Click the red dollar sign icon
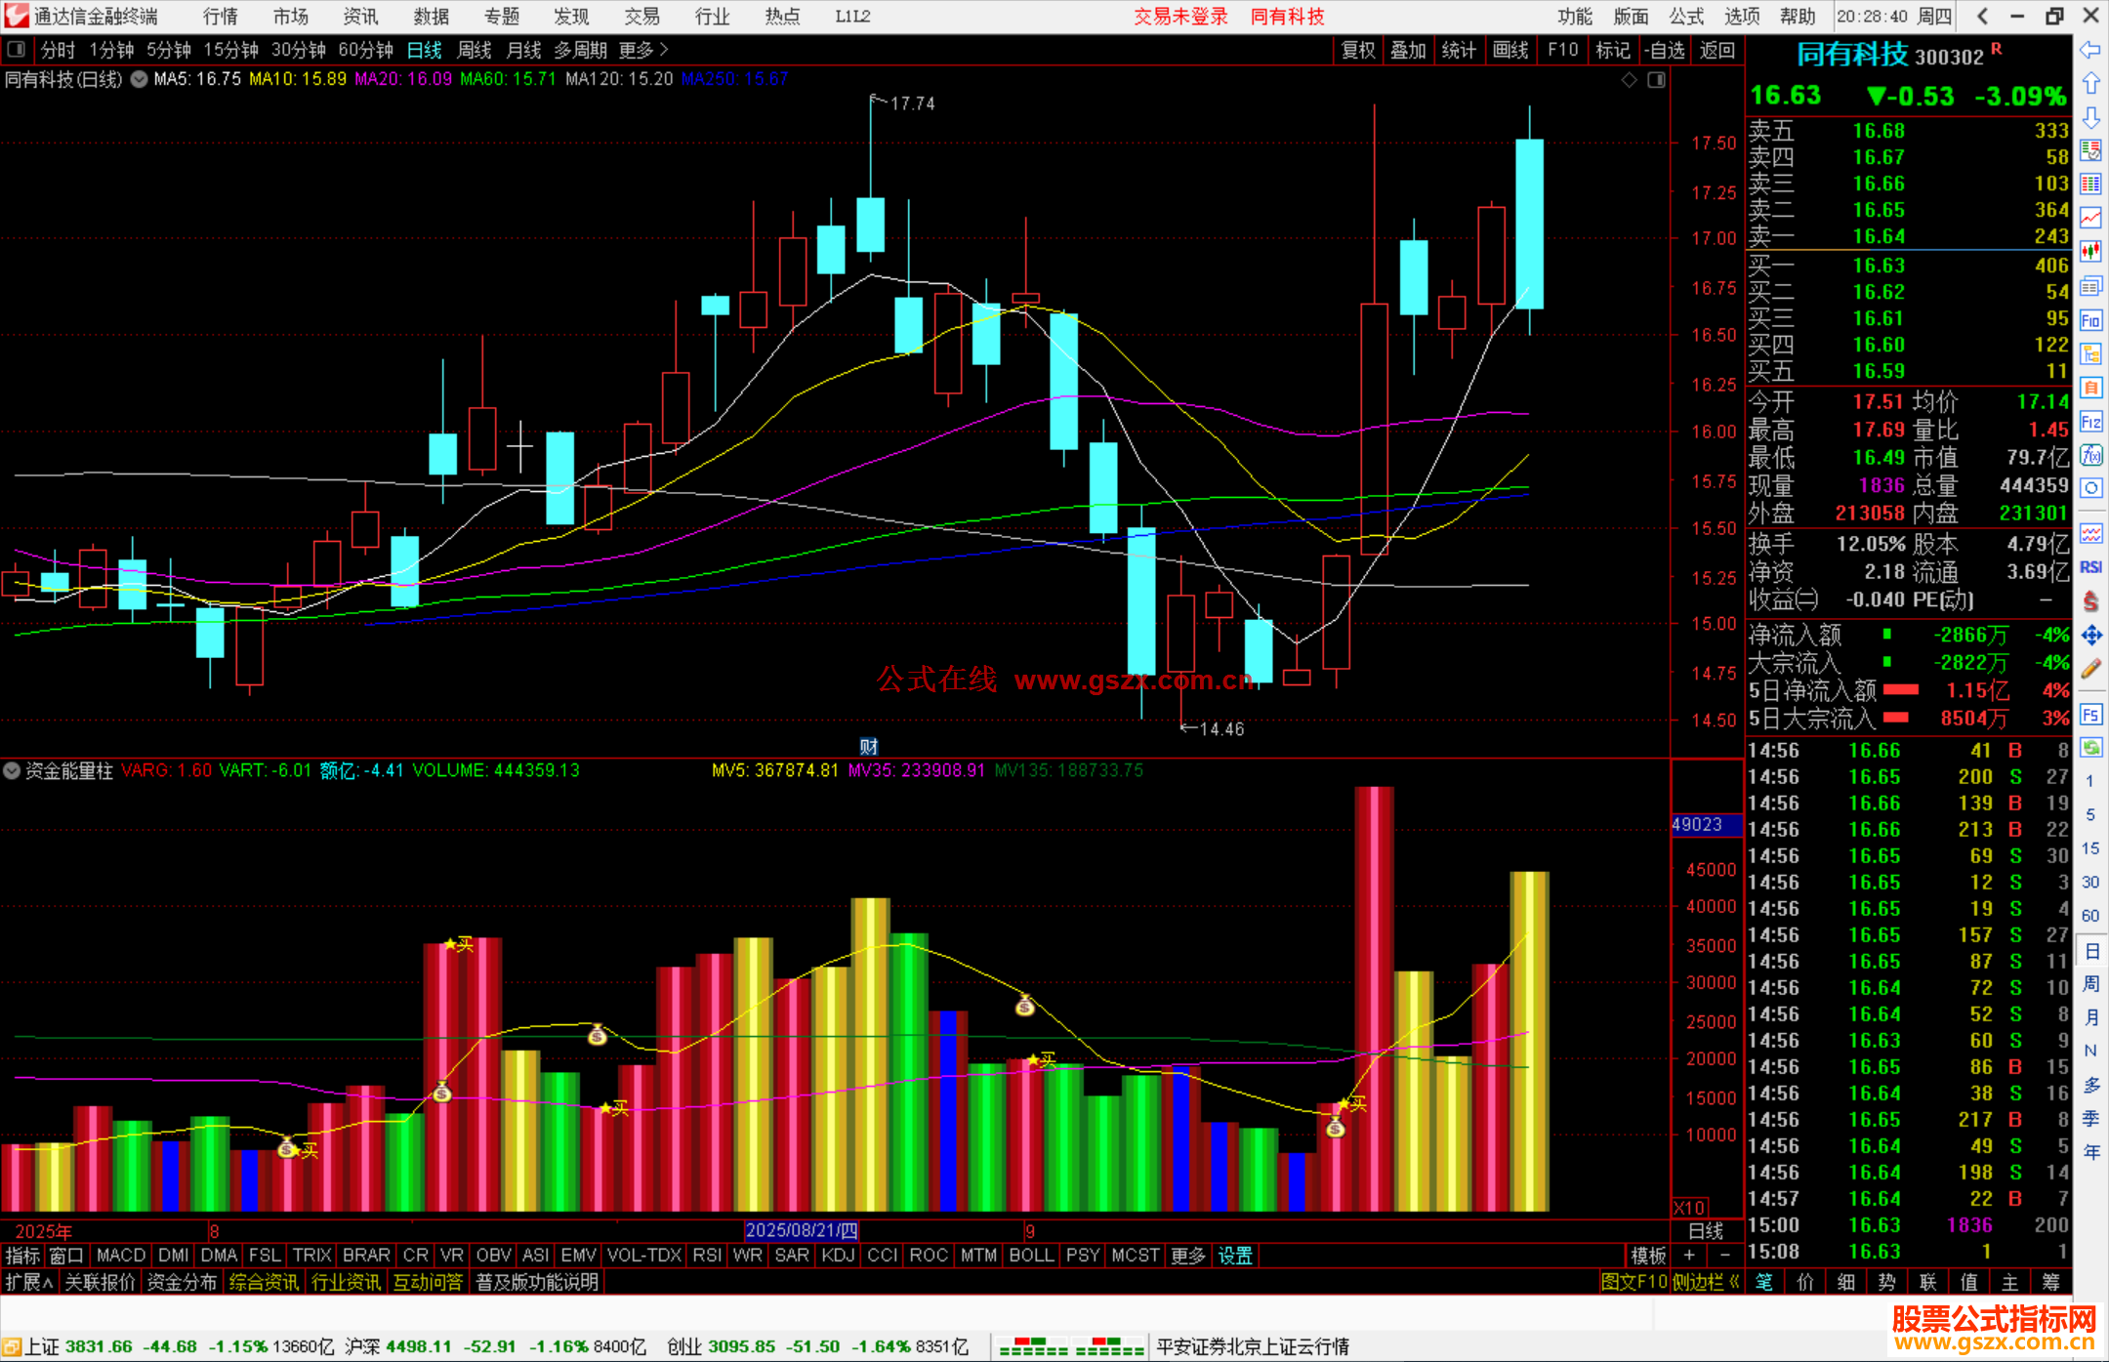The width and height of the screenshot is (2109, 1362). (2090, 601)
